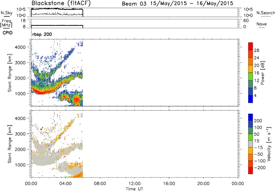Click the "Beam 03" label in header
The image size is (275, 191).
tap(134, 4)
